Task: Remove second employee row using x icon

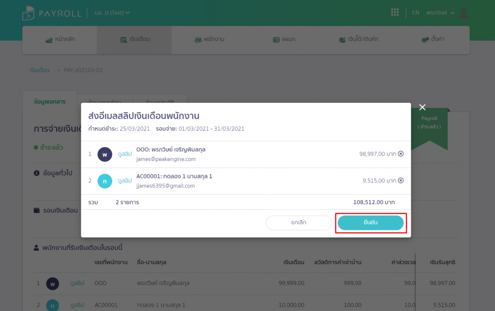Action: [x=400, y=181]
